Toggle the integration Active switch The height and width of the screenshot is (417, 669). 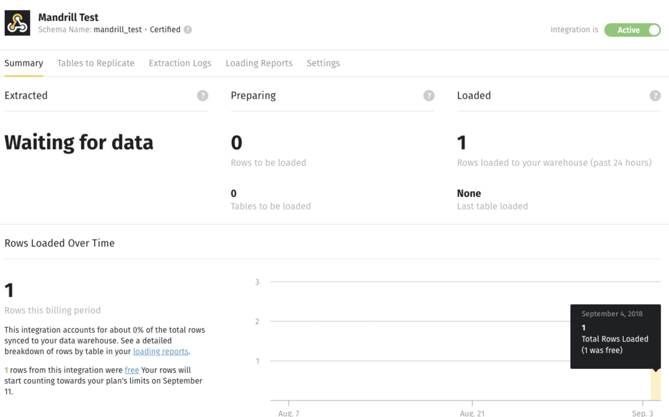[632, 30]
